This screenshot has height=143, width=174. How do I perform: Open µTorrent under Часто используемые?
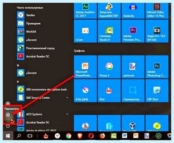pos(43,40)
